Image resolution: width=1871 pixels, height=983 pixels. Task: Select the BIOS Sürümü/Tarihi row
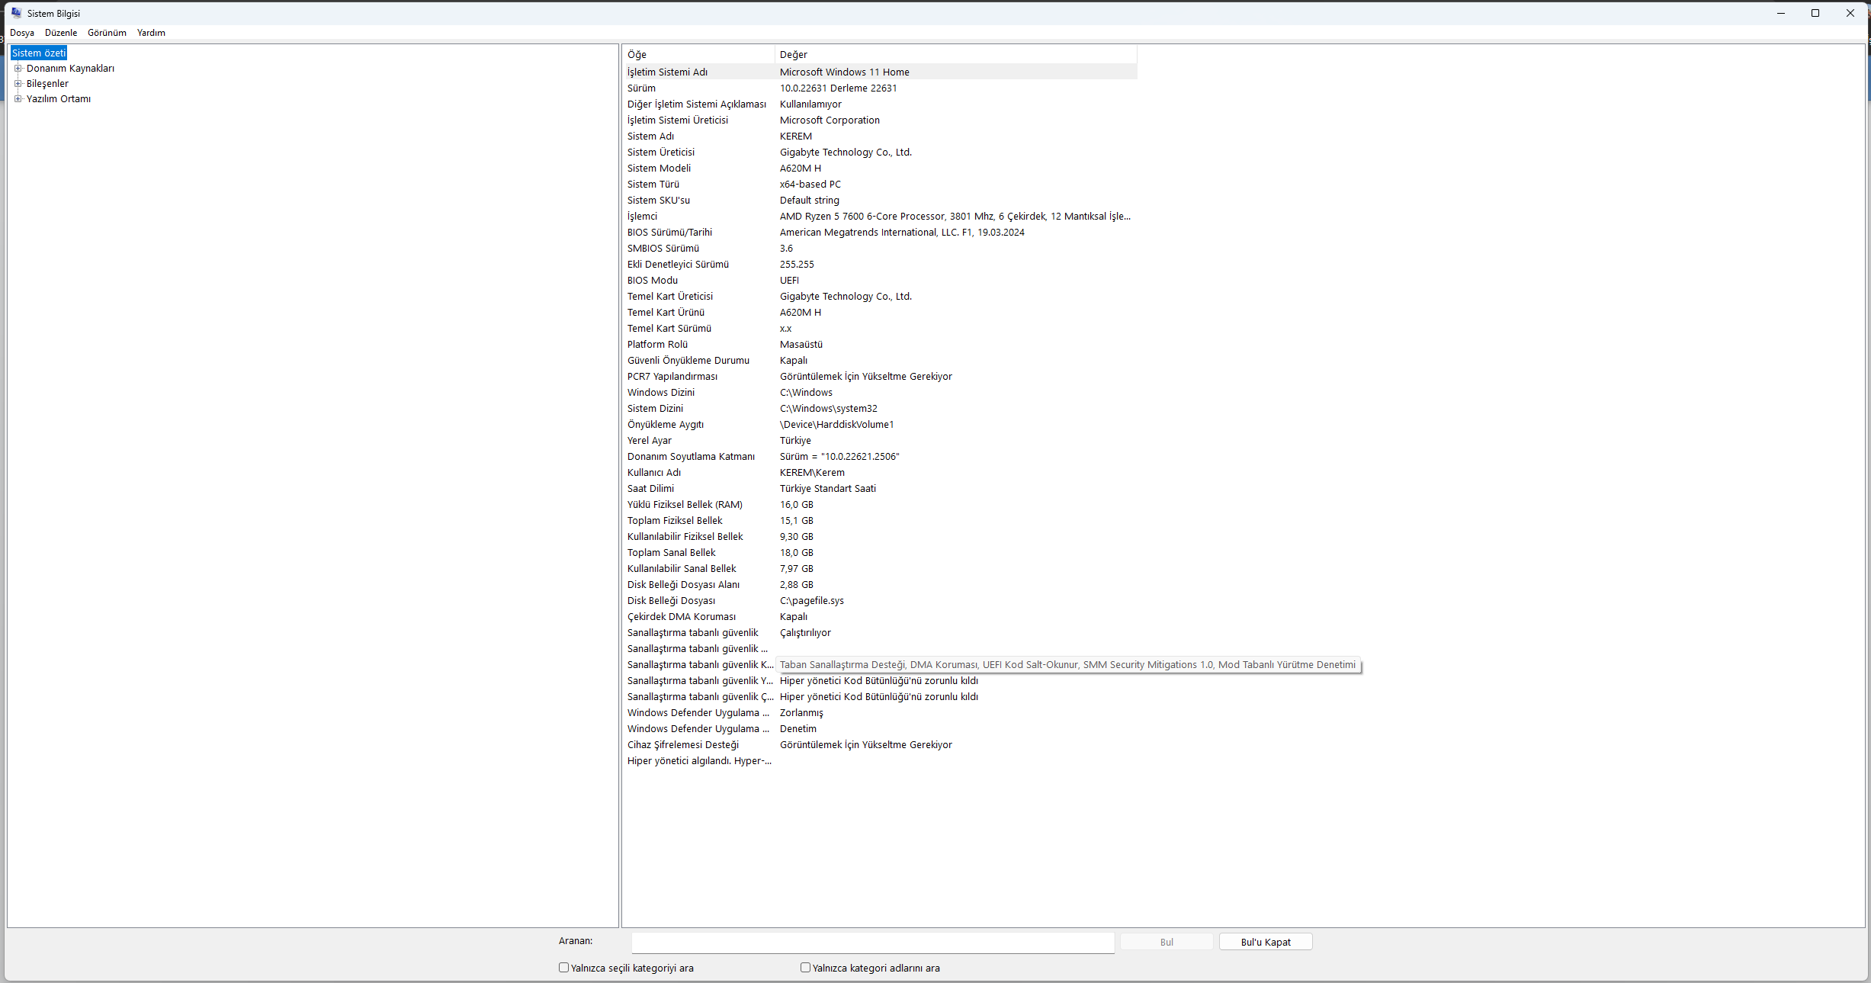[x=669, y=233]
